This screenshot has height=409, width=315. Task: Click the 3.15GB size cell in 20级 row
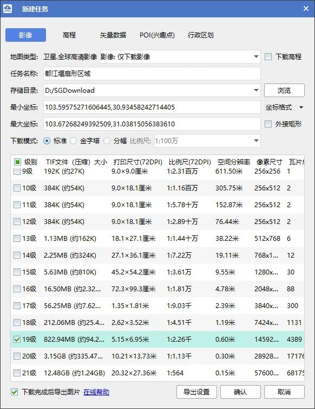click(74, 356)
